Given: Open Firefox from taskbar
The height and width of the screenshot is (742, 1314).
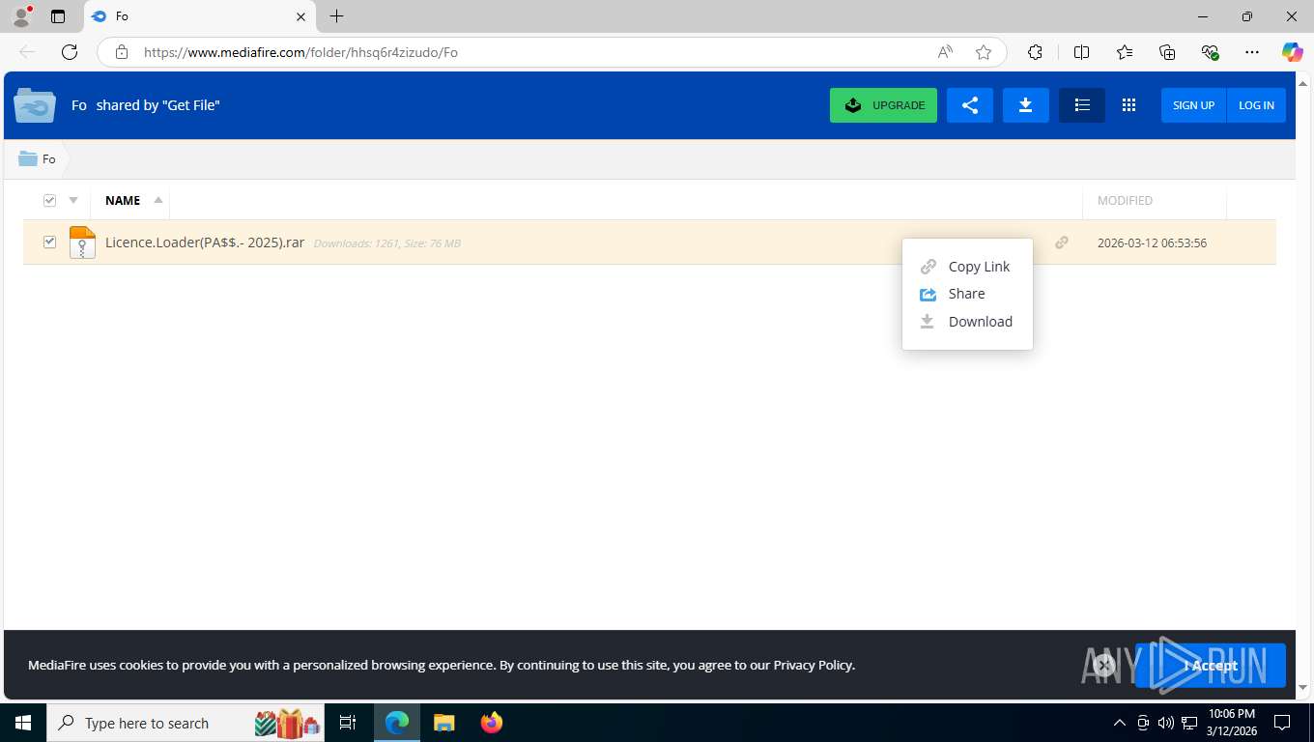Looking at the screenshot, I should [492, 723].
